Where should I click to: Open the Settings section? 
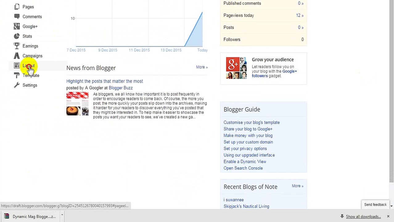click(x=30, y=85)
